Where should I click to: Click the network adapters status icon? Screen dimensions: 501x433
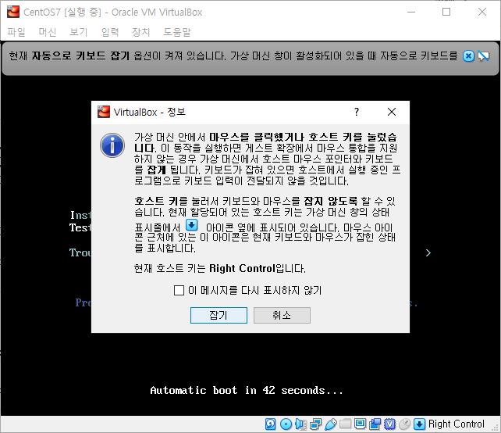pos(316,424)
